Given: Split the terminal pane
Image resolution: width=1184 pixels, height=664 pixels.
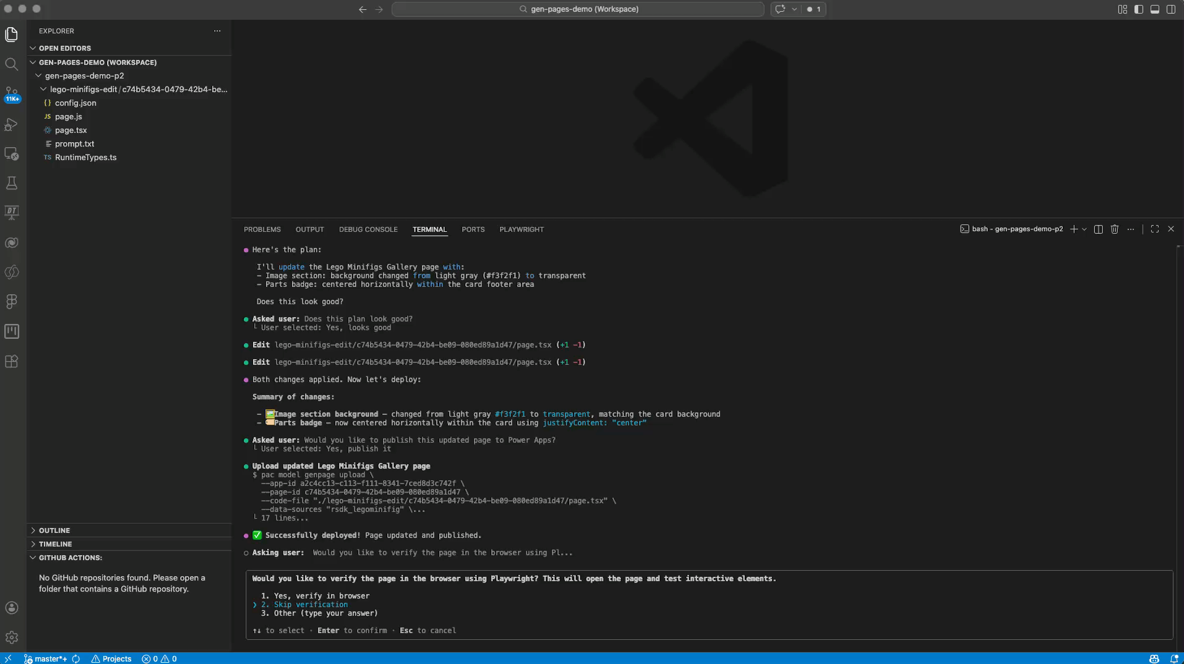Looking at the screenshot, I should (x=1097, y=229).
